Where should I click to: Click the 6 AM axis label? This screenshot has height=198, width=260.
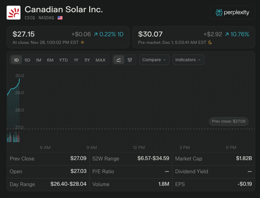pos(45,148)
